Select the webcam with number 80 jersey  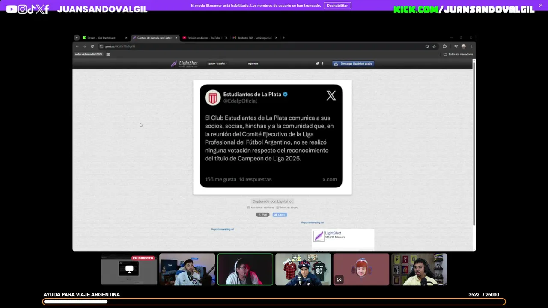click(303, 269)
